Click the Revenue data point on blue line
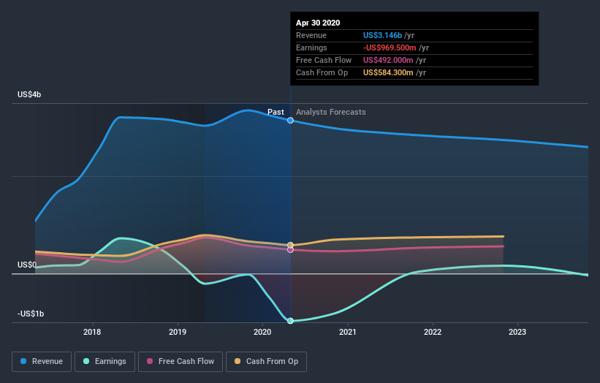600x383 pixels. click(x=290, y=121)
